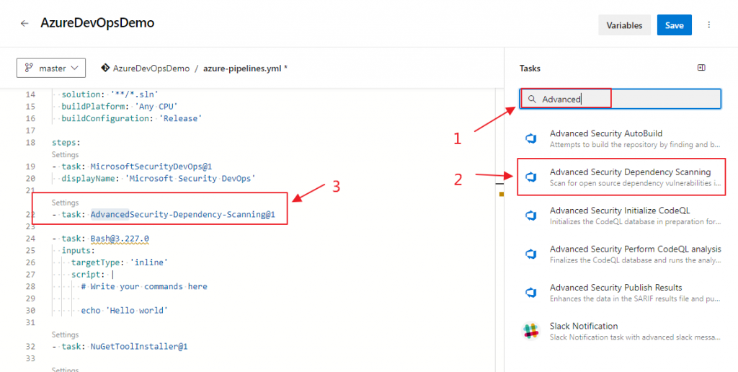Image resolution: width=738 pixels, height=372 pixels.
Task: Click the '# Write your commands here' comment
Action: [144, 287]
